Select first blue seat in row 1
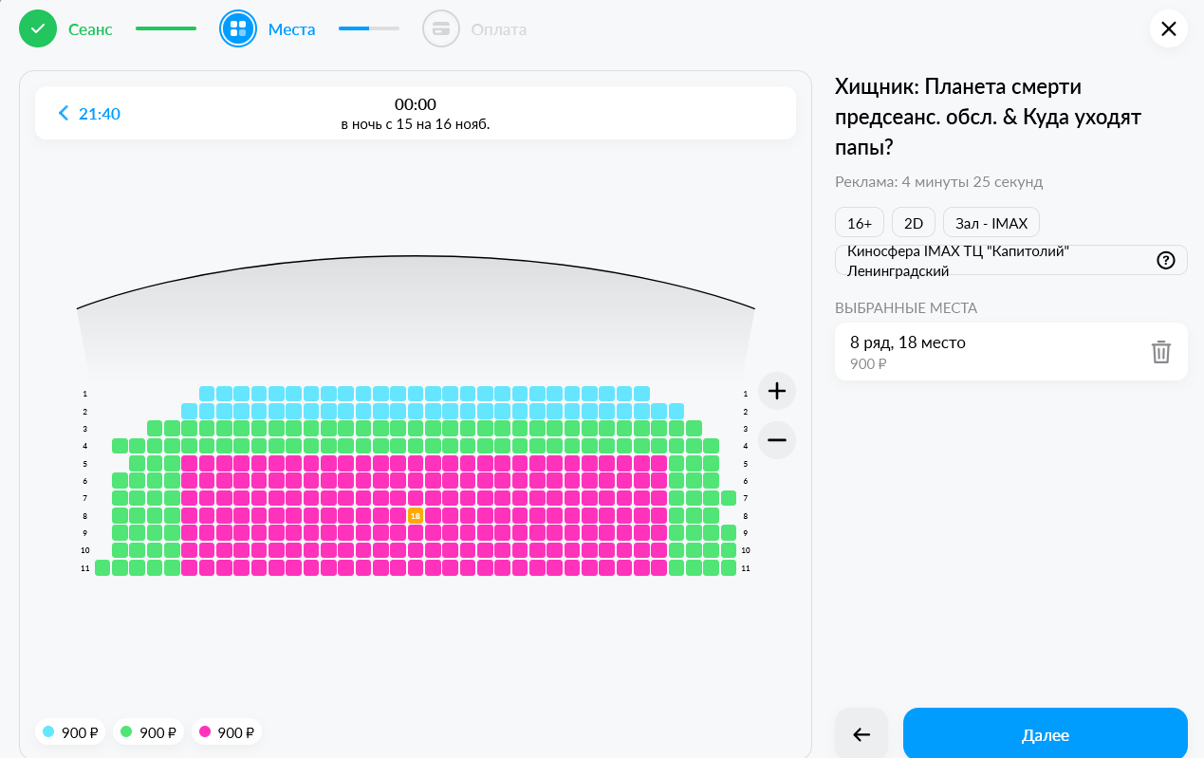This screenshot has height=758, width=1204. pyautogui.click(x=207, y=394)
